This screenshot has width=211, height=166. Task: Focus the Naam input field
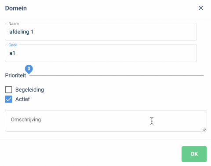[101, 32]
